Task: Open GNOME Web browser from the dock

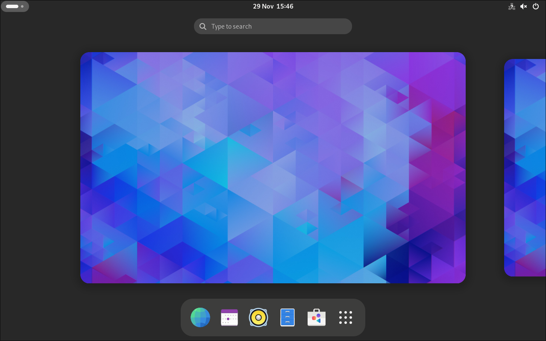Action: pos(200,317)
